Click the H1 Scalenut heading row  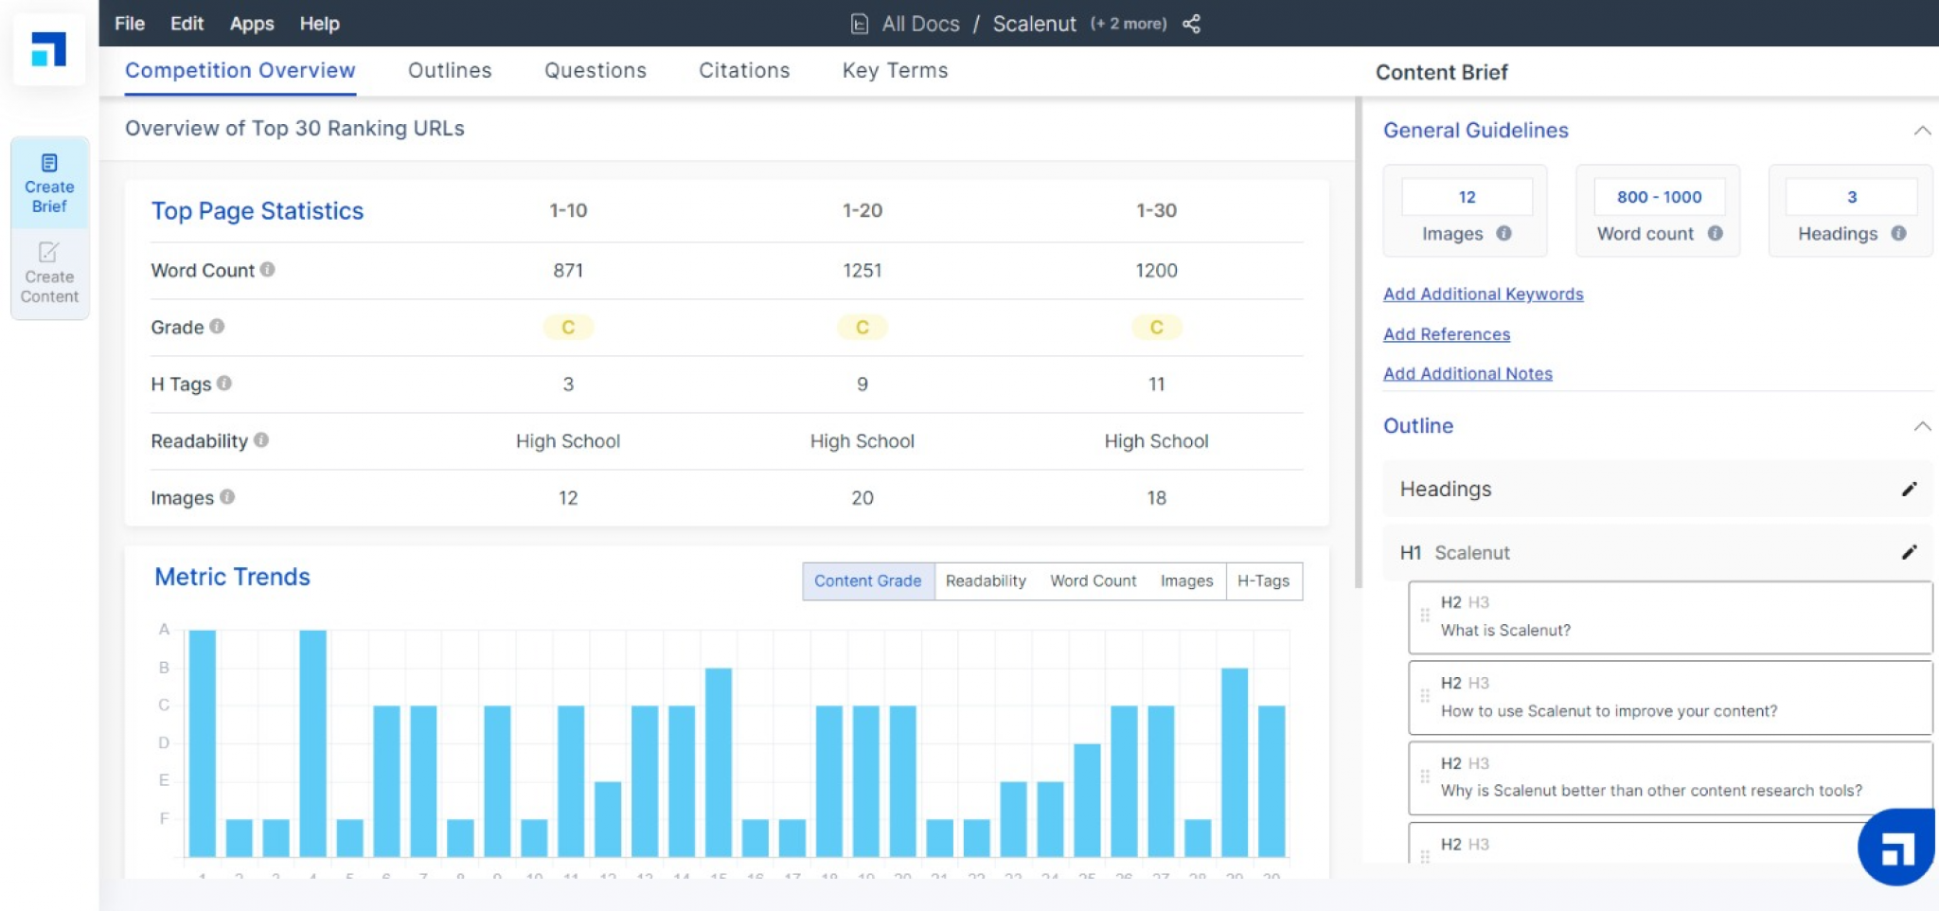1657,552
